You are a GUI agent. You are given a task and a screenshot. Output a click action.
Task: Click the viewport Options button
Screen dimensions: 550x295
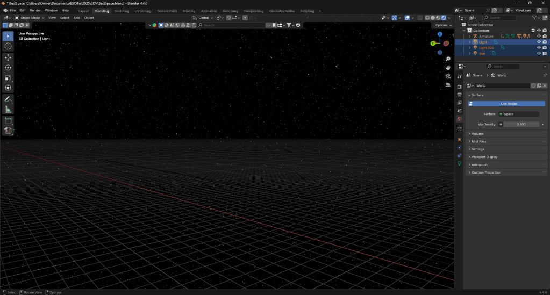(443, 25)
